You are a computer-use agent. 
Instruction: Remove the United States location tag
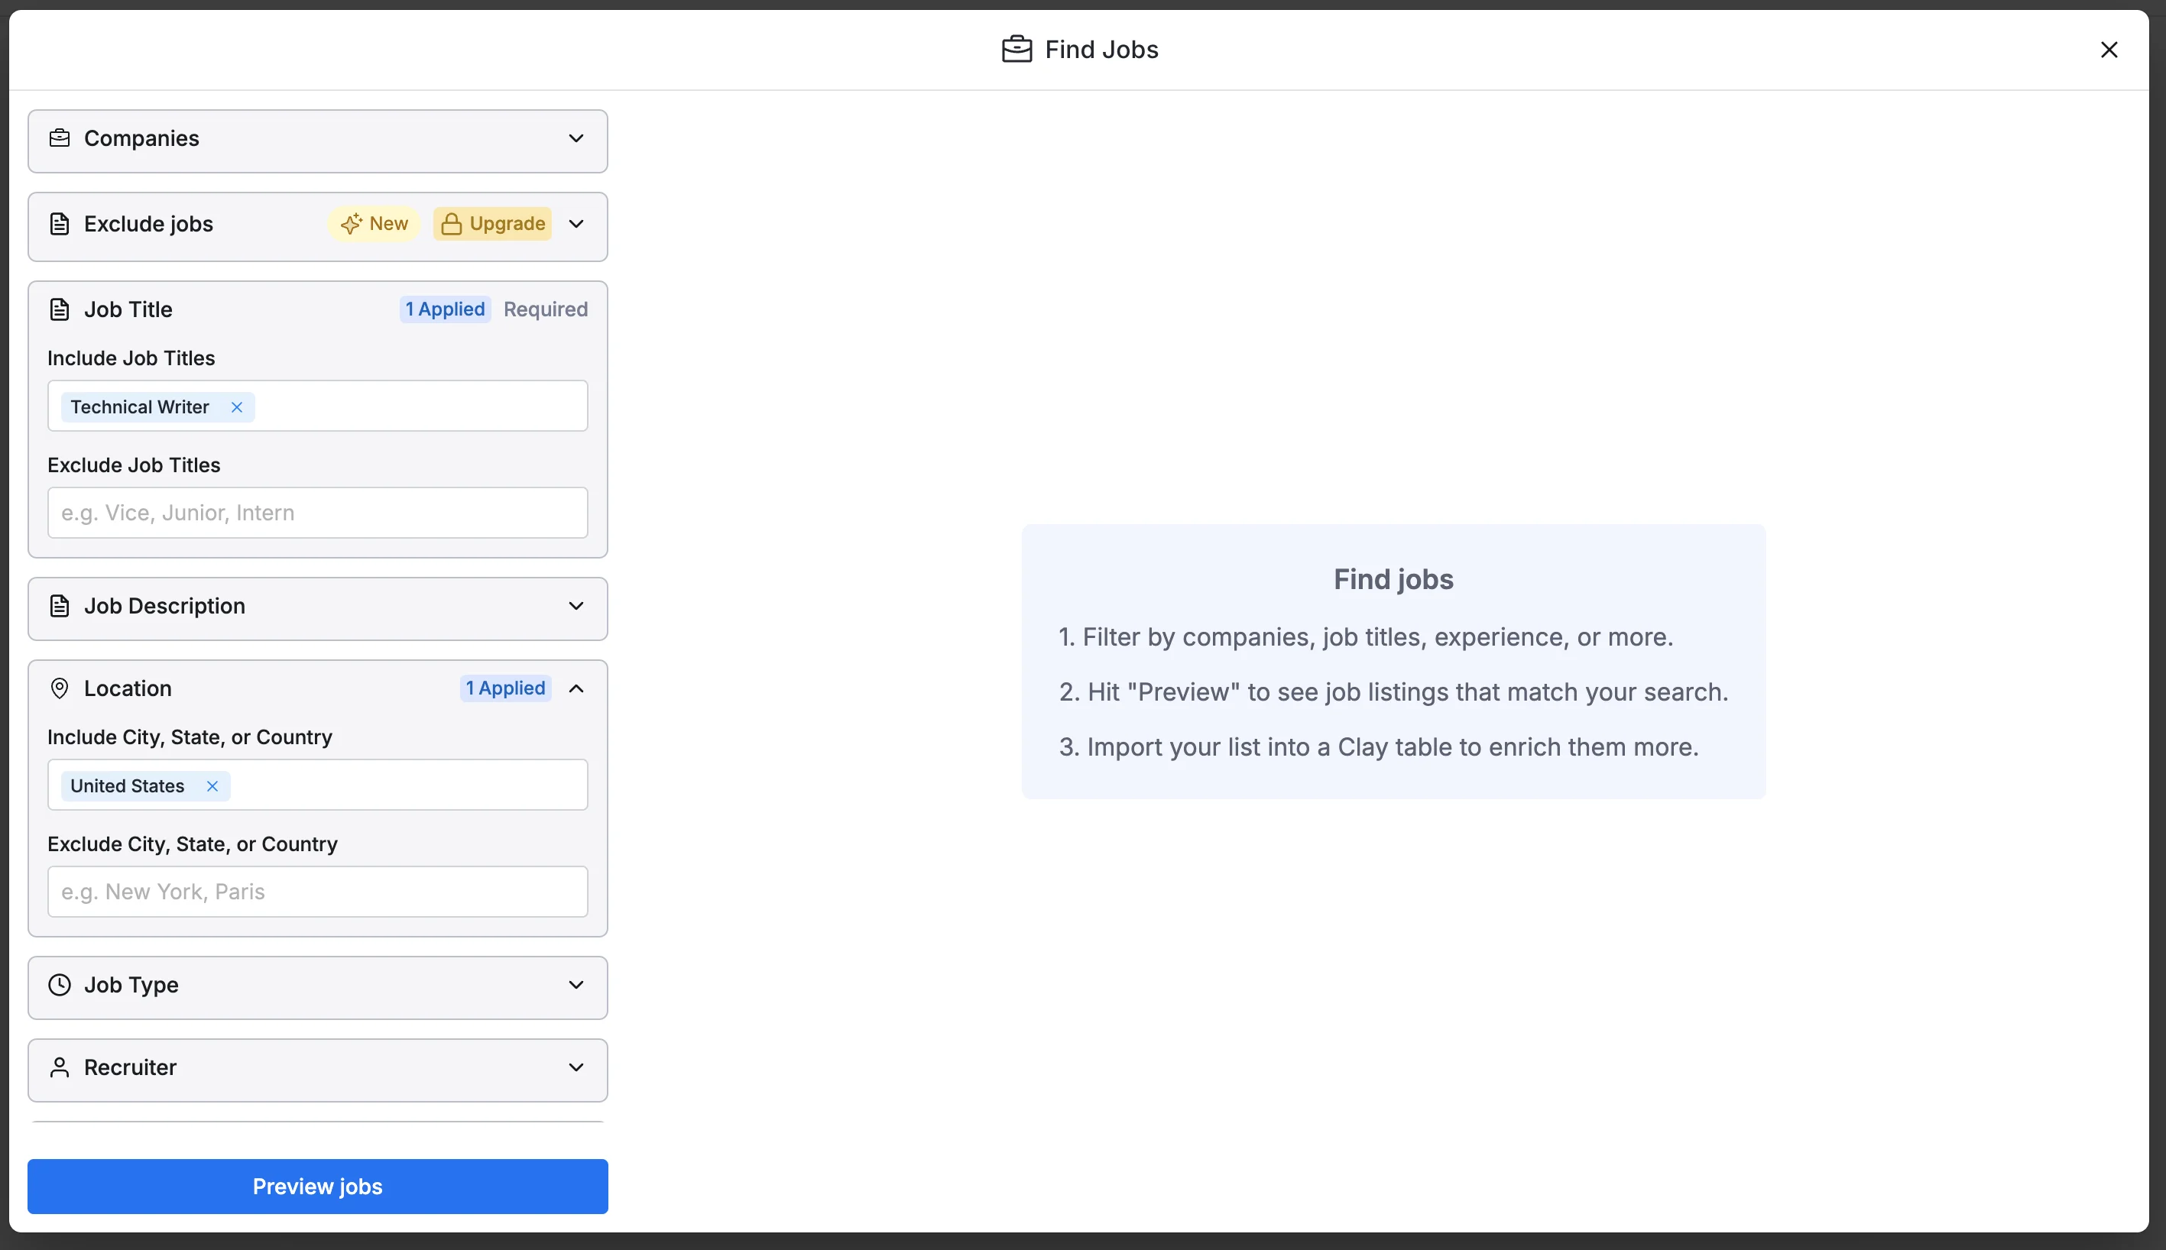pyautogui.click(x=212, y=785)
